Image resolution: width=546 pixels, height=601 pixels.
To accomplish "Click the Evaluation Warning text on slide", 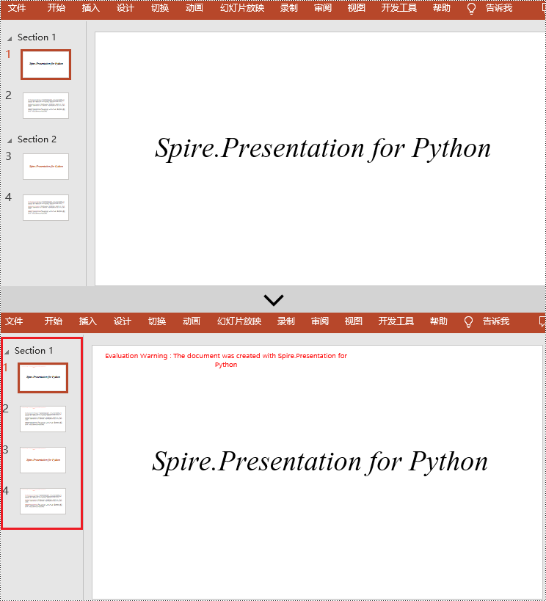I will pos(226,360).
